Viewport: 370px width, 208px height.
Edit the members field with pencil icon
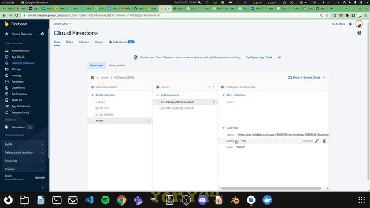click(317, 141)
